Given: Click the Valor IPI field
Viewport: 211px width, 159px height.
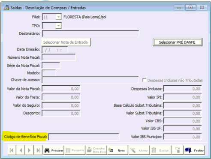Looking at the screenshot, I should (183, 97).
